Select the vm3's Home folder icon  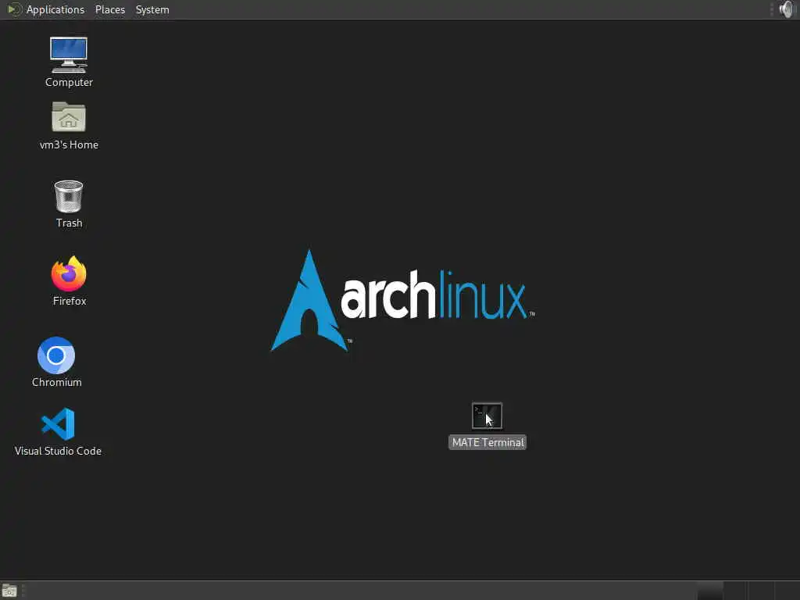click(x=69, y=126)
